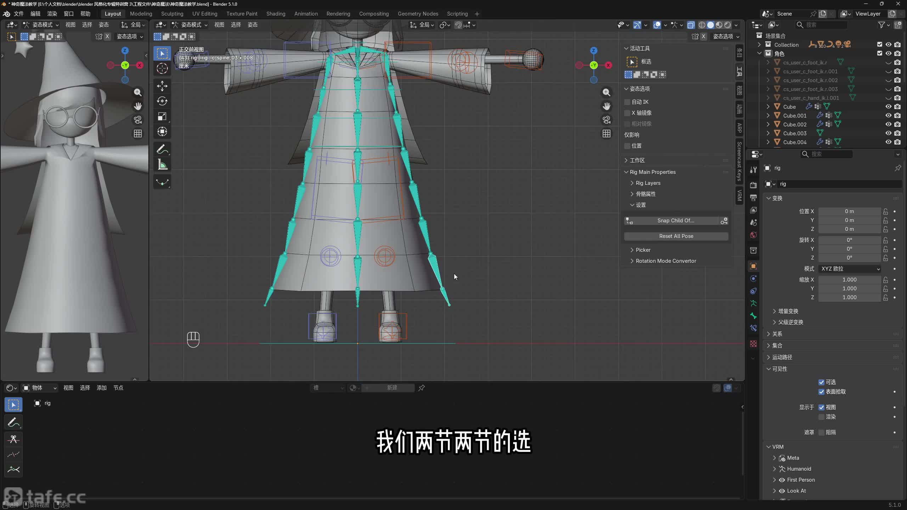
Task: Enable the Auto IK checkbox
Action: pos(627,102)
